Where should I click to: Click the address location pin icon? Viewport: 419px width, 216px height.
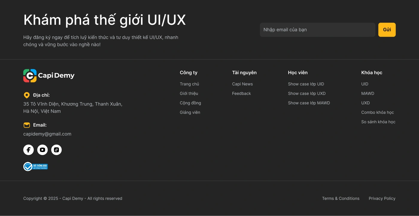[x=27, y=95]
